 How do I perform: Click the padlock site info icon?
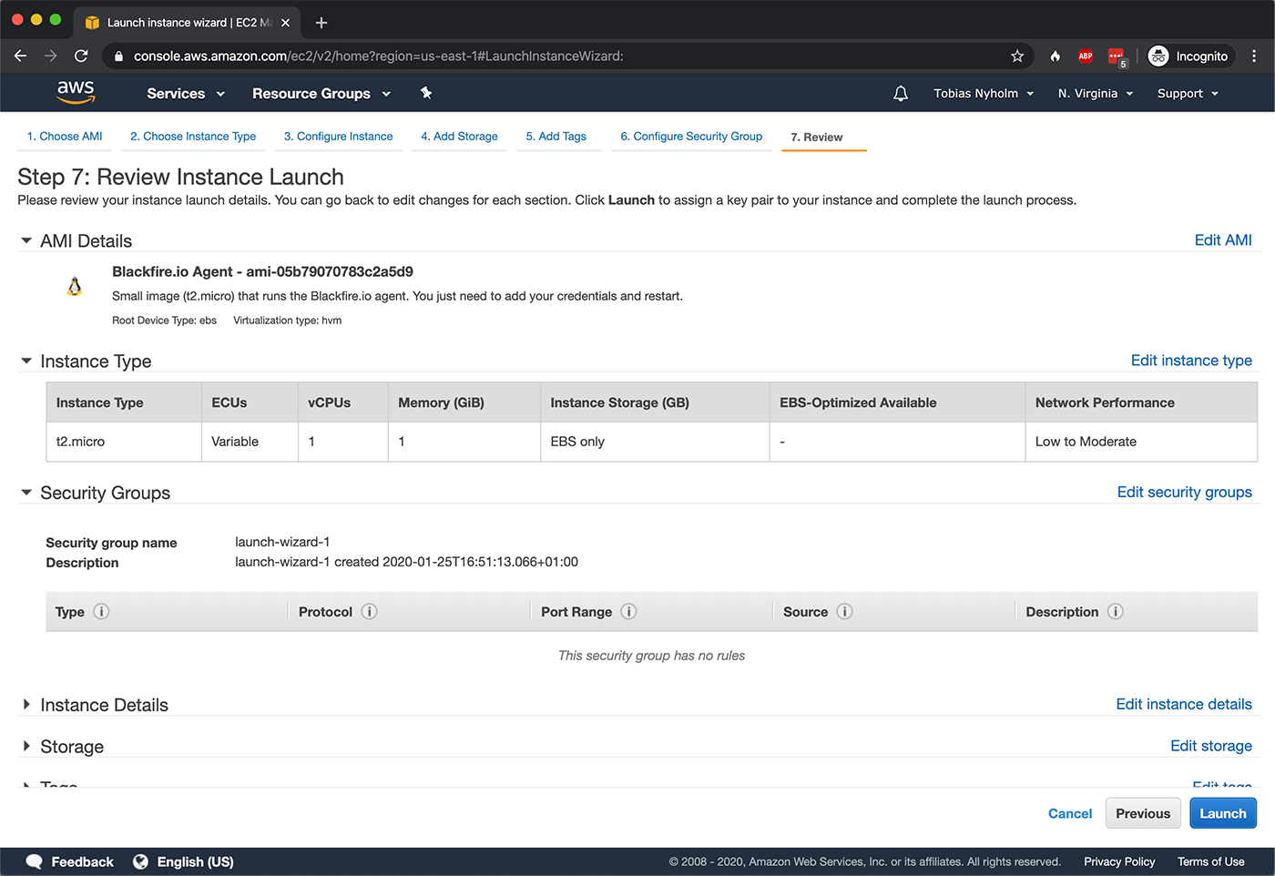click(118, 56)
